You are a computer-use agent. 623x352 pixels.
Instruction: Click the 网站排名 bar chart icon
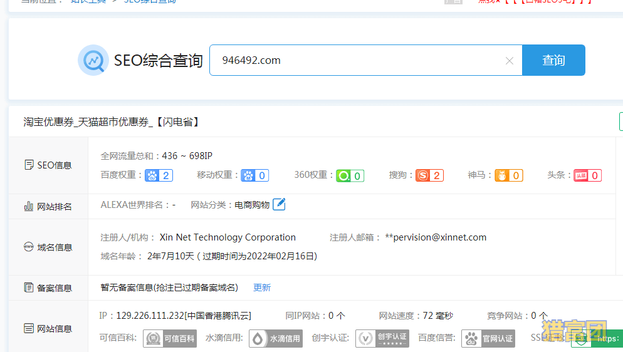click(29, 206)
